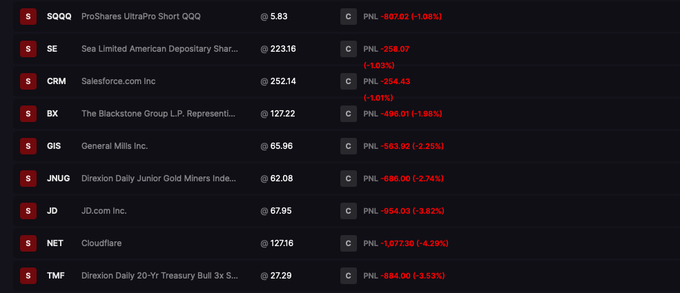
Task: Click the red S badge for BX
Action: (x=28, y=114)
